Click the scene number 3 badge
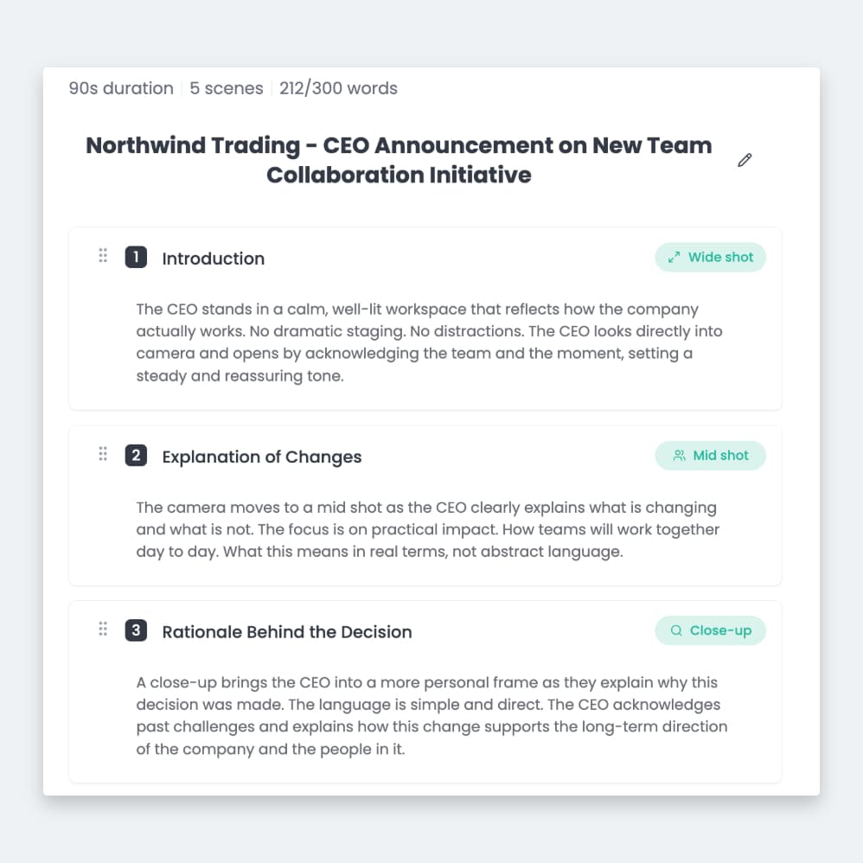This screenshot has width=863, height=863. tap(136, 630)
